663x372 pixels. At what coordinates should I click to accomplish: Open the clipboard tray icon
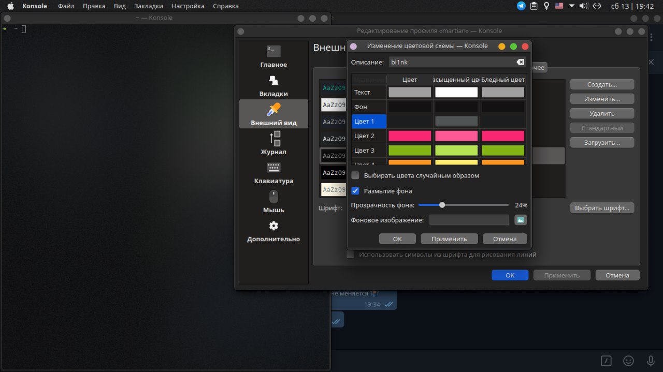point(534,6)
